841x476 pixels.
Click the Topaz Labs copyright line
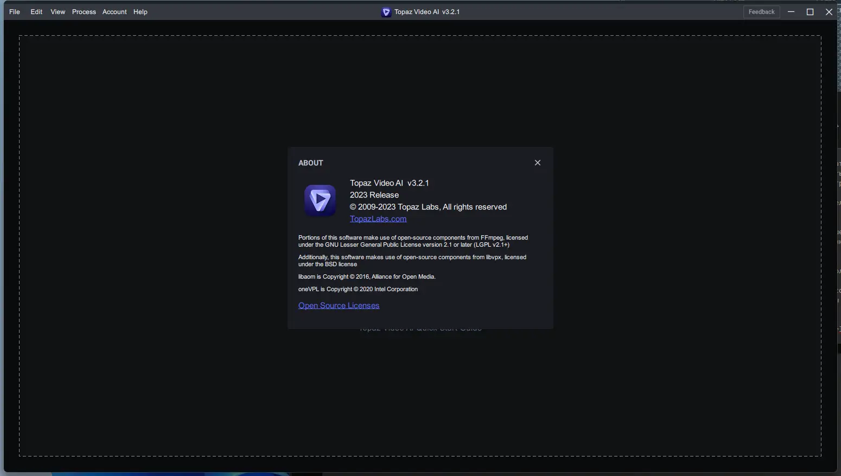pyautogui.click(x=428, y=207)
